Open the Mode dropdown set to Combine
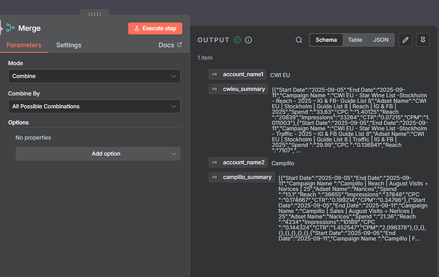 [x=94, y=76]
